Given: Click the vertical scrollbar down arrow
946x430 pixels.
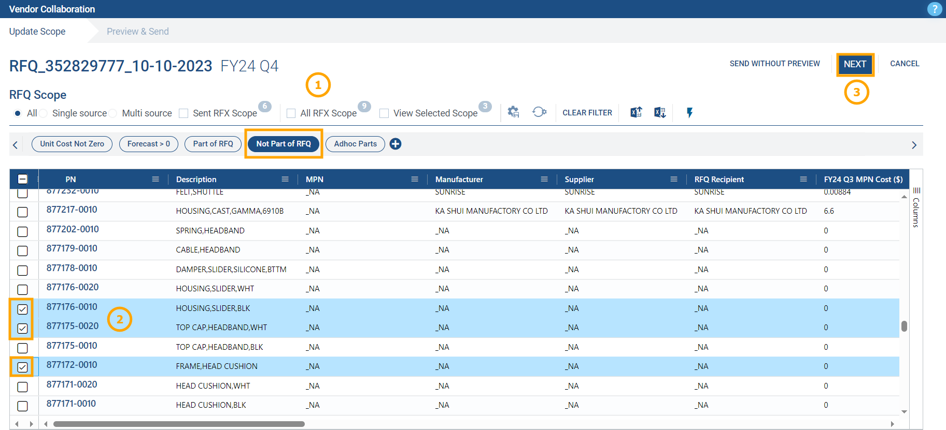Looking at the screenshot, I should [x=904, y=412].
